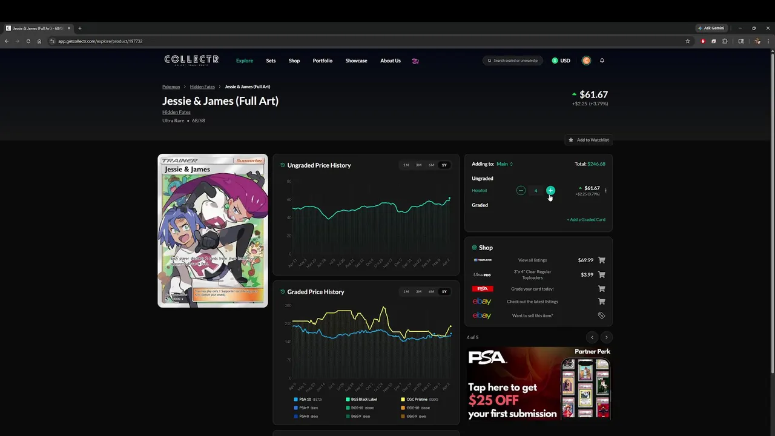Open Hidden Fates set link under title
Screen dimensions: 775x436
click(176, 112)
